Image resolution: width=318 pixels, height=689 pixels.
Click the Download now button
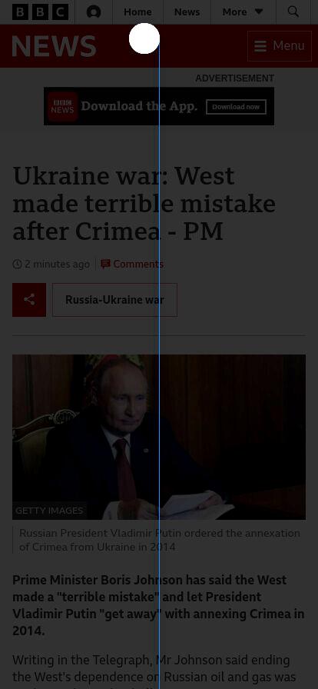[237, 107]
